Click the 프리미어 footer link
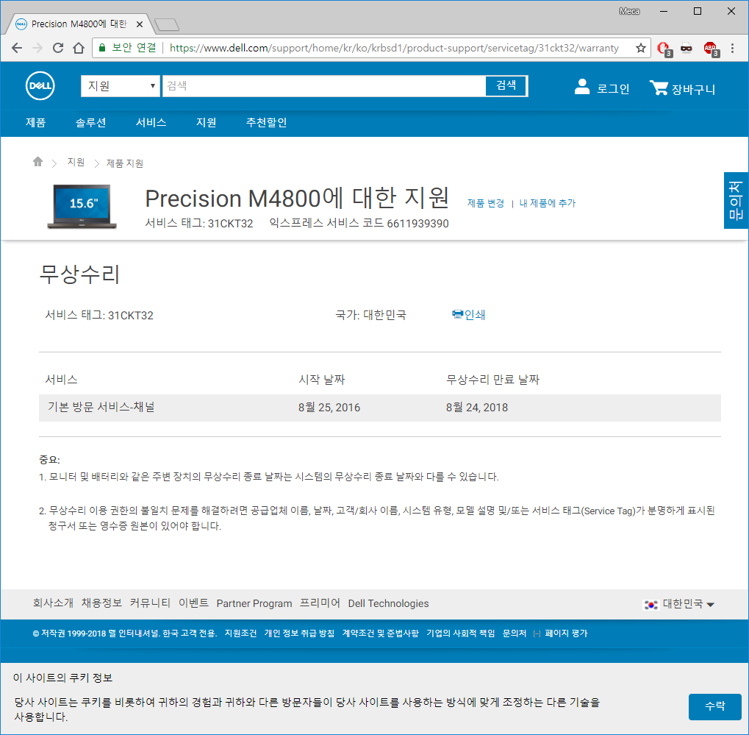 (x=320, y=603)
